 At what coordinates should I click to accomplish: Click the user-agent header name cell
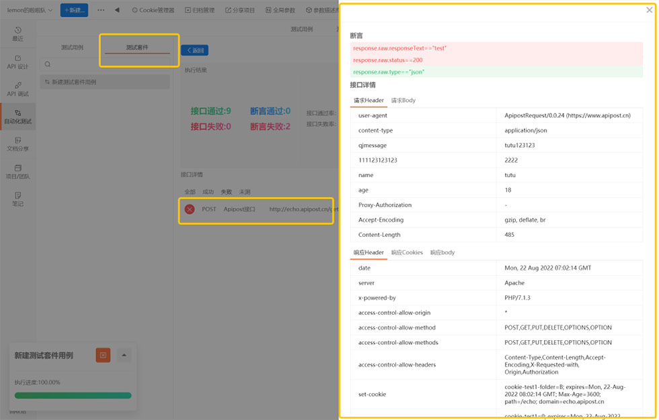(423, 115)
